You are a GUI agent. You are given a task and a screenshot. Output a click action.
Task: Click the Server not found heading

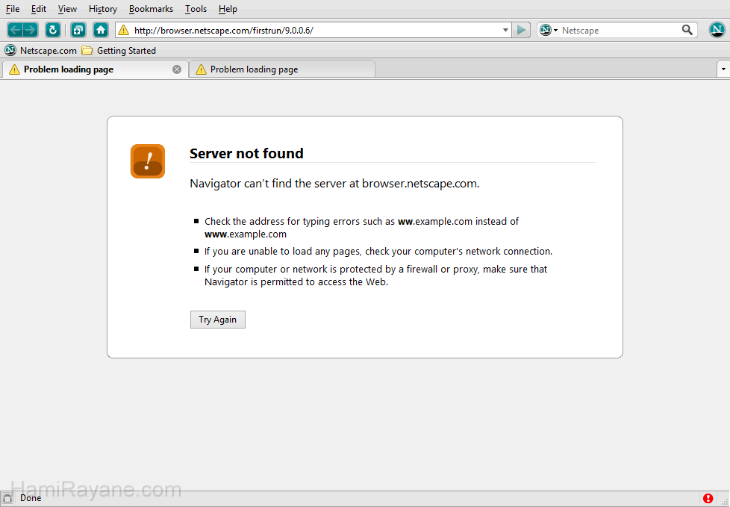coord(246,153)
